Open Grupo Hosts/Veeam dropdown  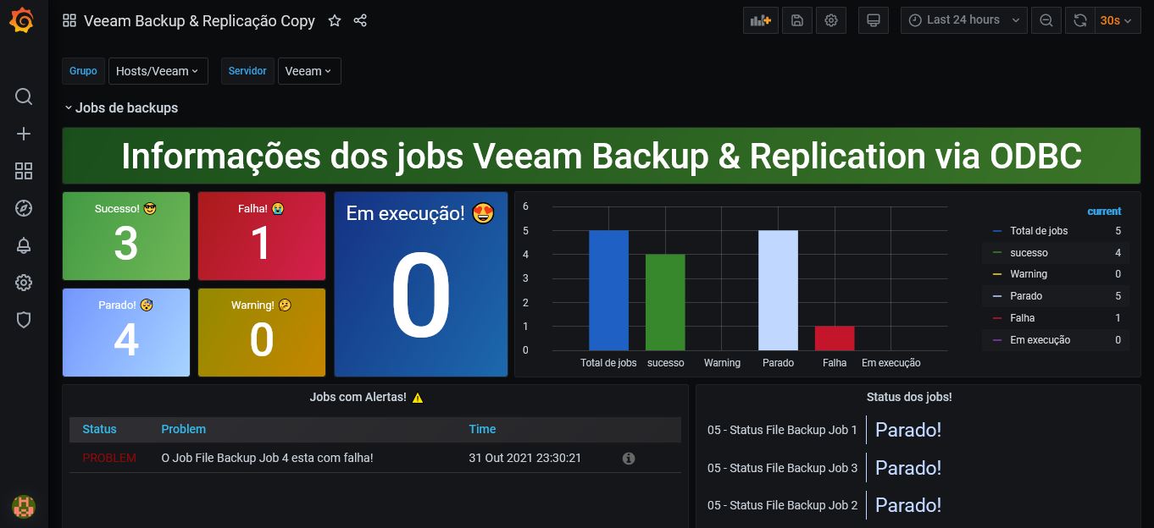pyautogui.click(x=158, y=71)
